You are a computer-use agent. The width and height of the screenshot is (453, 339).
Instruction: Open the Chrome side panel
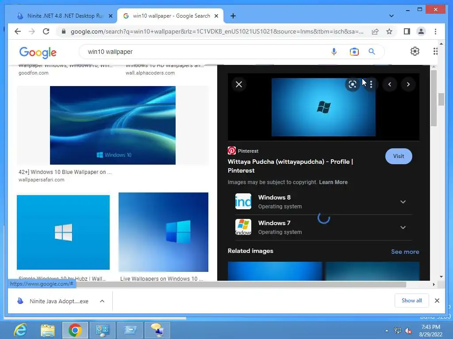tap(407, 31)
